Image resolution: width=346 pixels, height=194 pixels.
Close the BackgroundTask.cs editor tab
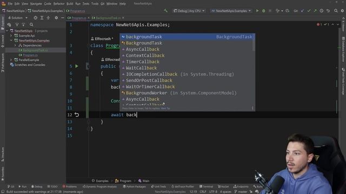[x=123, y=18]
